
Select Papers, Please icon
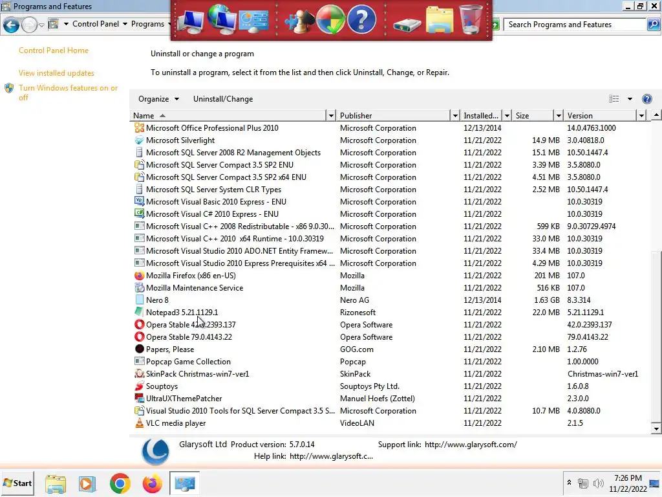click(140, 349)
